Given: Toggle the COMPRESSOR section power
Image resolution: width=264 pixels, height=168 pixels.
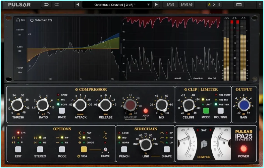Looking at the screenshot, I should 77,89.
